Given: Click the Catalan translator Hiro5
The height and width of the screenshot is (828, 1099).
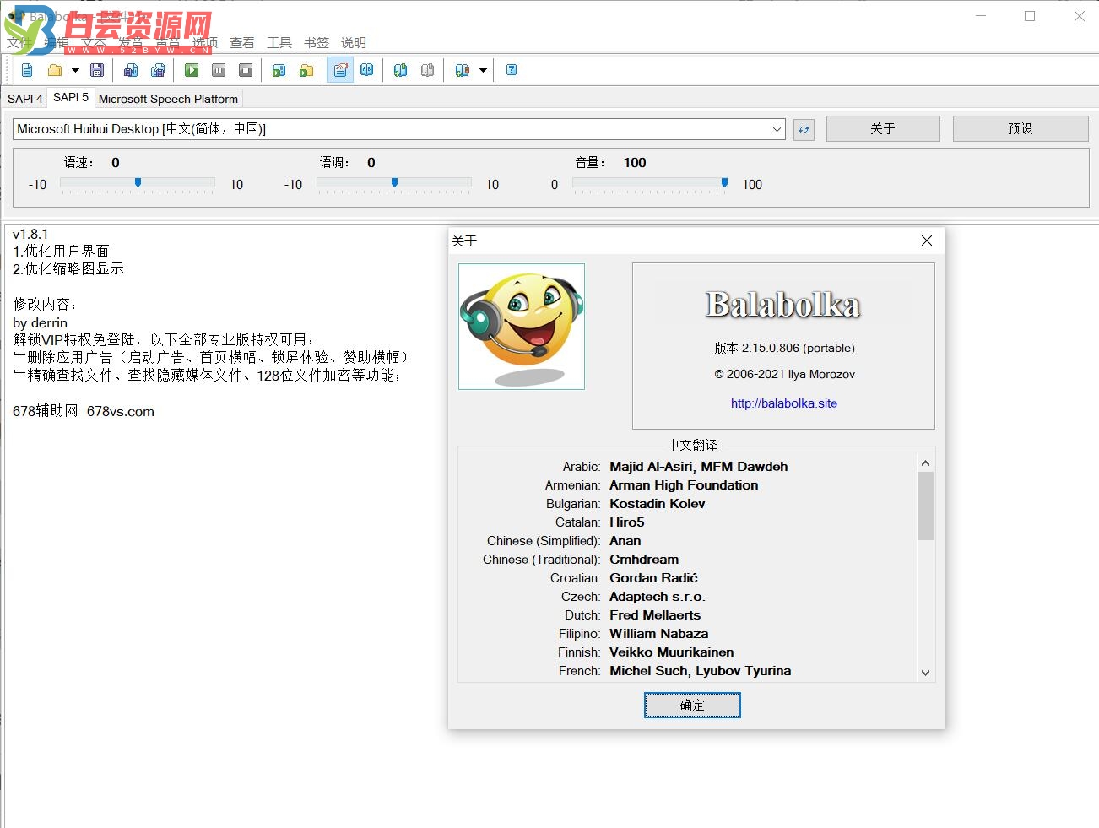Looking at the screenshot, I should click(x=627, y=522).
